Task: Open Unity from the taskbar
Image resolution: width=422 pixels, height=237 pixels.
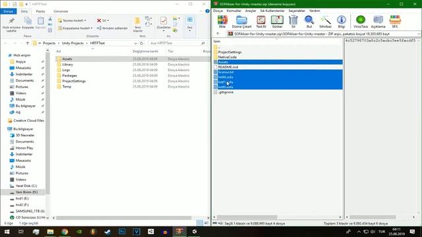Action: [x=195, y=232]
